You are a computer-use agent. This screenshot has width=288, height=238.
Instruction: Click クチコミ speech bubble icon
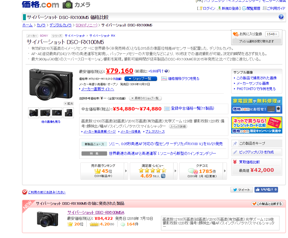[x=193, y=171]
